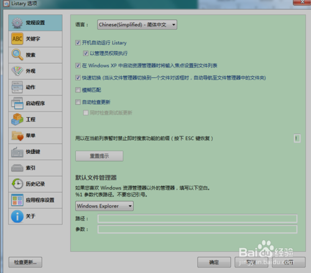Screen dimensions: 311x273
Task: Expand the 语言 language dropdown
Action: tap(137, 25)
